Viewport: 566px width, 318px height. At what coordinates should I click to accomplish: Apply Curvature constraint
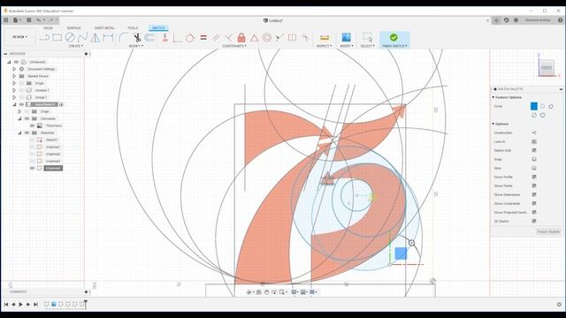[x=305, y=37]
